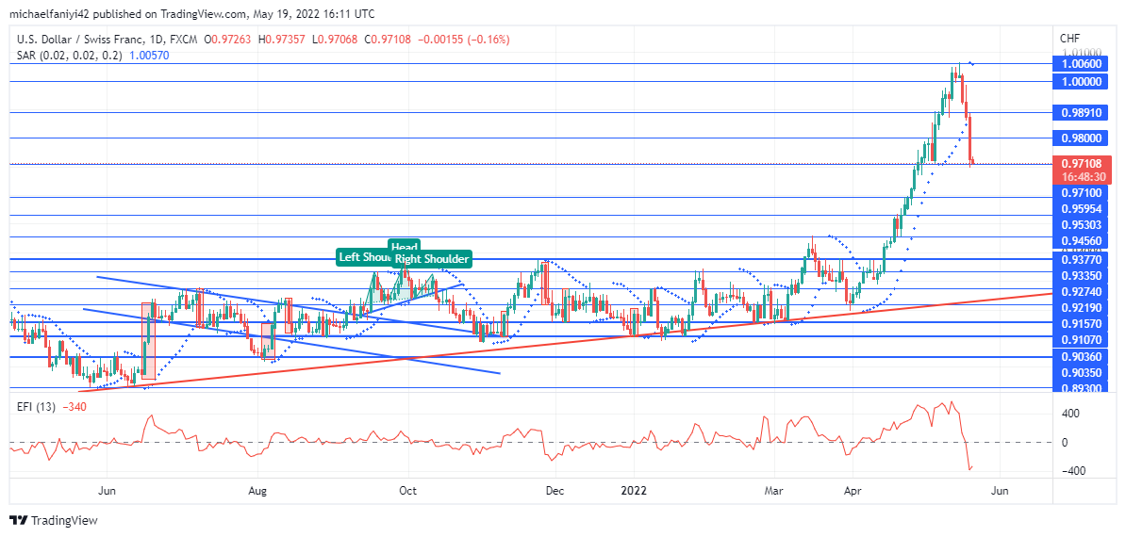The height and width of the screenshot is (537, 1126).
Task: Select the 0.98000 price level label
Action: coord(1081,138)
